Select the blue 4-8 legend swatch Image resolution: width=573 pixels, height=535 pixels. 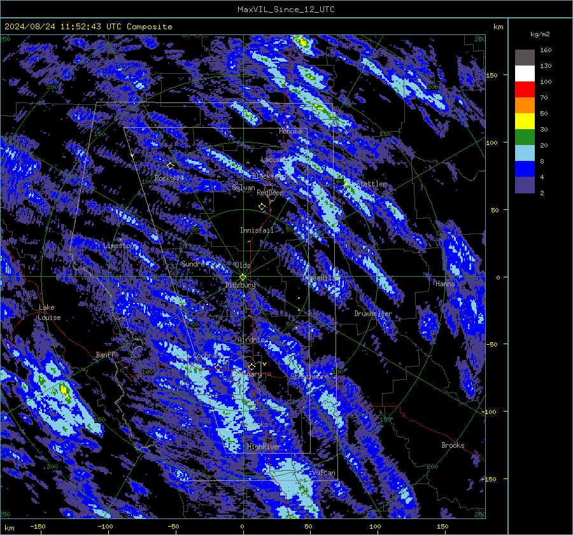pyautogui.click(x=525, y=169)
